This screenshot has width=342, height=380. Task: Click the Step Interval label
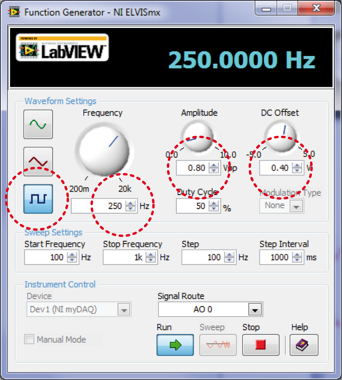tap(284, 244)
